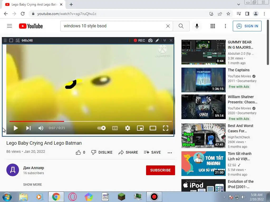The image size is (270, 202).
Task: Open YouTube settings three-dot menu
Action: tap(225, 26)
